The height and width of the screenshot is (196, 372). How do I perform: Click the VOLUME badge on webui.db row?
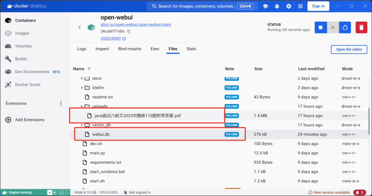point(232,134)
